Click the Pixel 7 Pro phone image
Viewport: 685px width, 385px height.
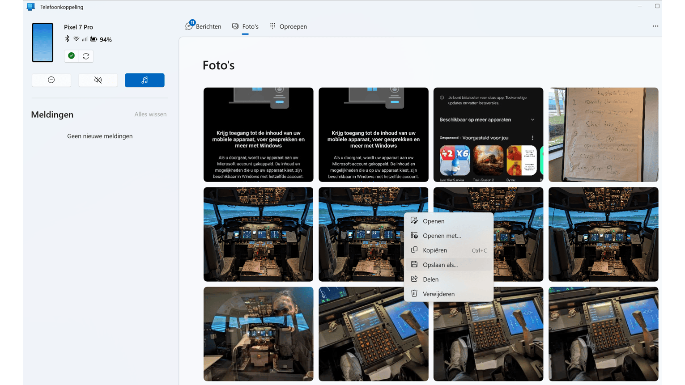[43, 42]
